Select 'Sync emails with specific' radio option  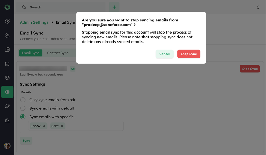pyautogui.click(x=23, y=117)
